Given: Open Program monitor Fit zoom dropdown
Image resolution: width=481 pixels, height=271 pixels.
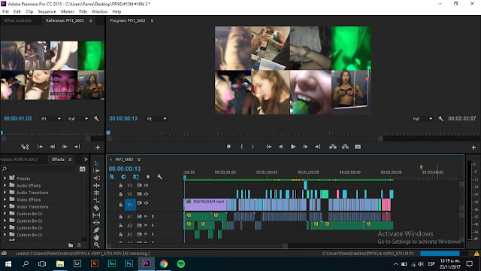Looking at the screenshot, I should pos(156,119).
